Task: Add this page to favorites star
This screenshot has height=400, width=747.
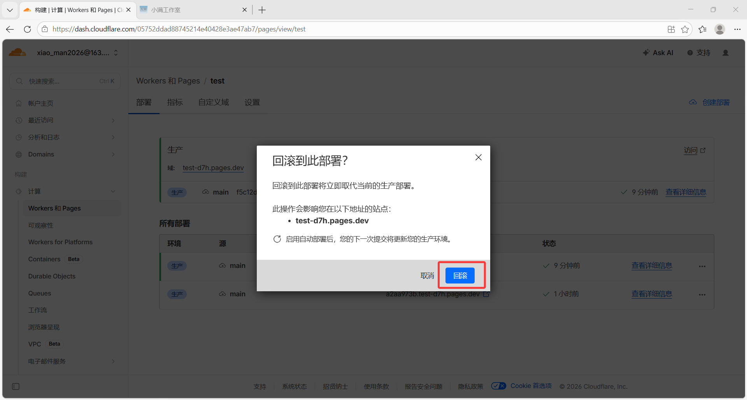Action: pyautogui.click(x=685, y=29)
